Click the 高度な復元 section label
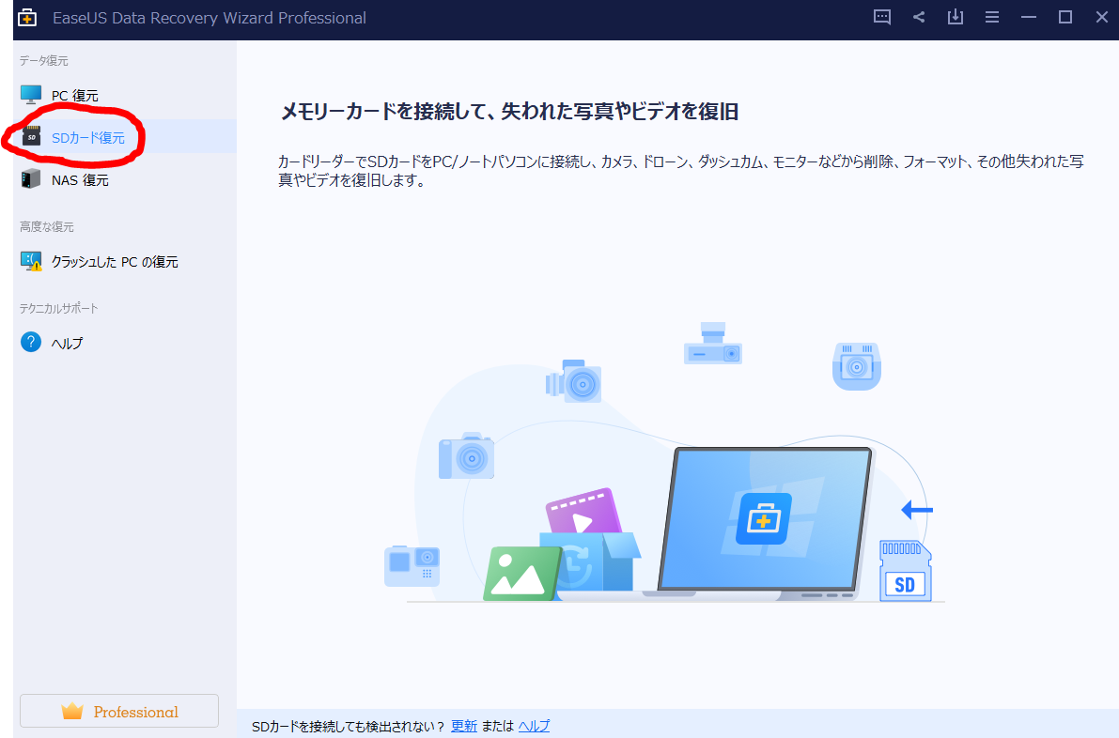Image resolution: width=1119 pixels, height=738 pixels. [x=47, y=226]
